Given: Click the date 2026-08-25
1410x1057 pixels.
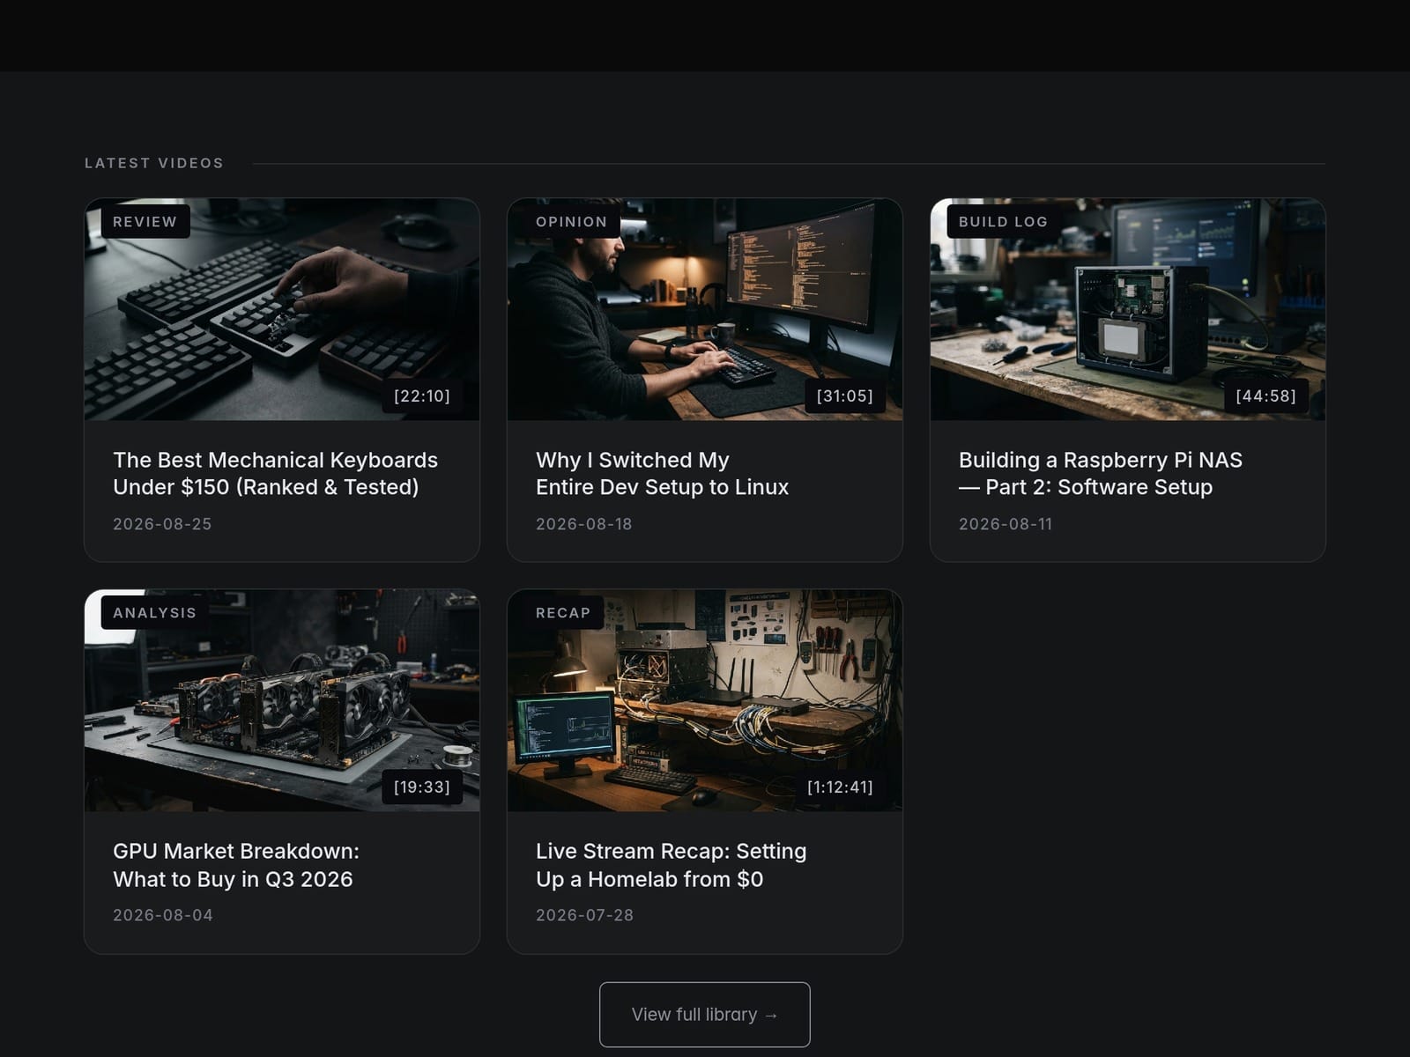Looking at the screenshot, I should tap(162, 524).
